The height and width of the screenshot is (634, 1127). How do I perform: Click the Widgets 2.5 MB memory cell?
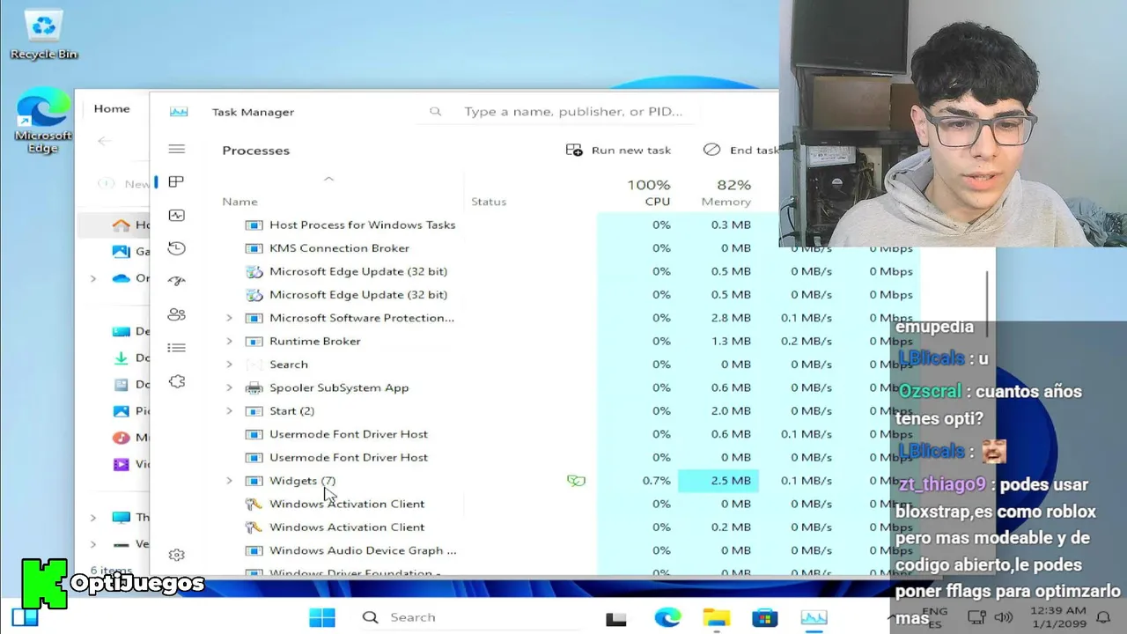718,481
